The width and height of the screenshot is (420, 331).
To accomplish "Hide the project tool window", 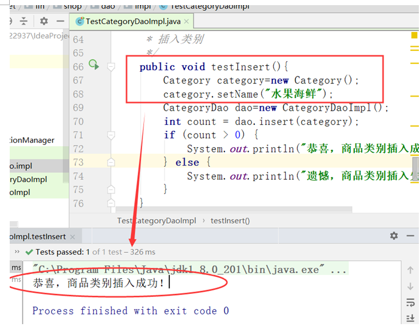I will [x=60, y=21].
